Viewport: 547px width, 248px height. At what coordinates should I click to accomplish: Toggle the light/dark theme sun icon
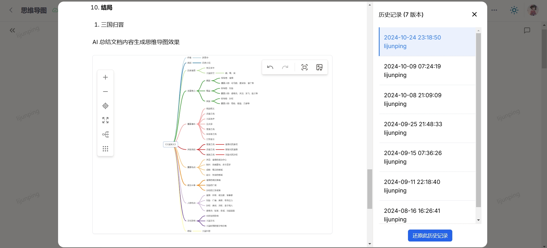pyautogui.click(x=514, y=10)
